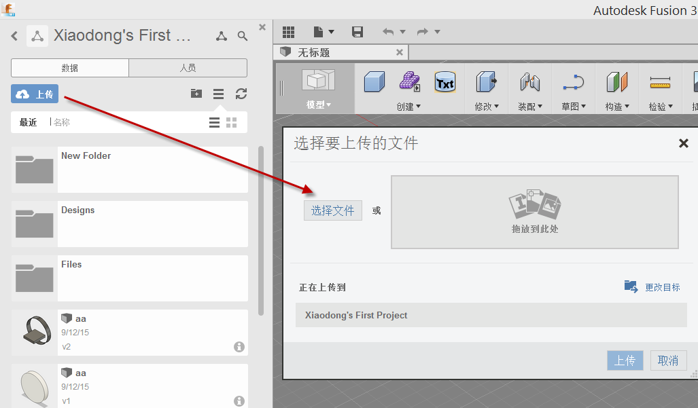Select the Txt text tool icon

click(x=444, y=82)
